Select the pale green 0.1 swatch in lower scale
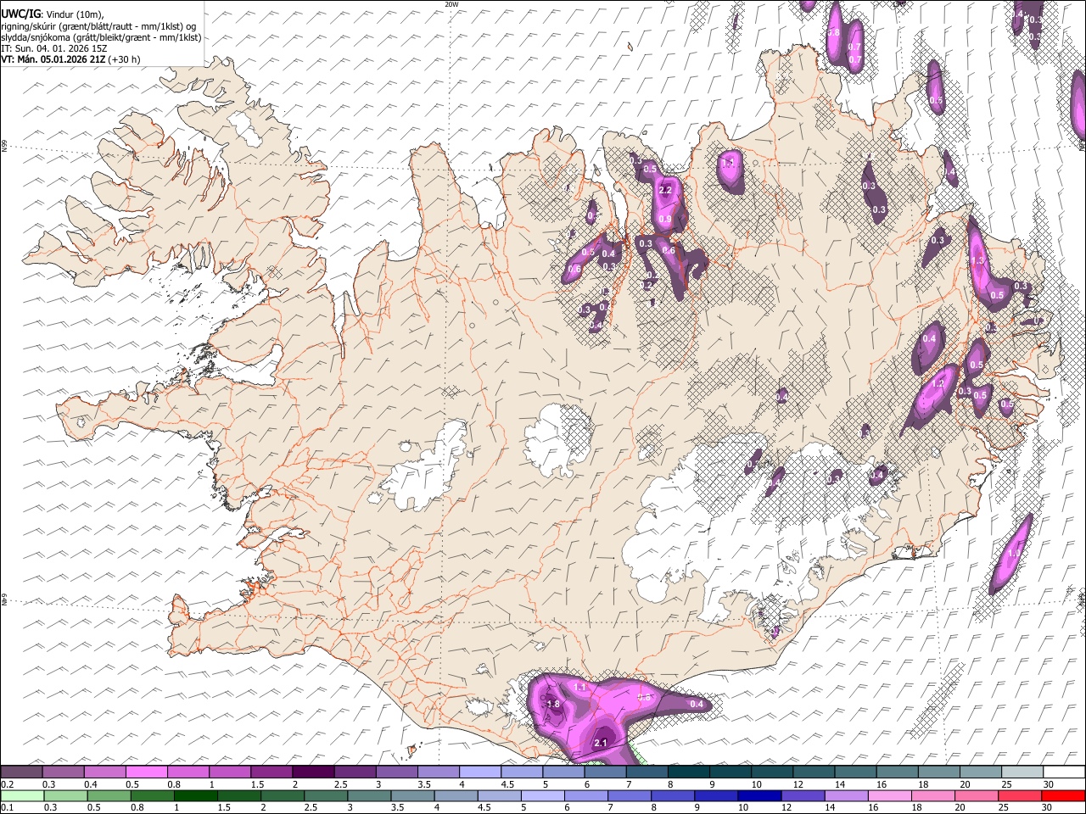The image size is (1086, 814). [21, 796]
